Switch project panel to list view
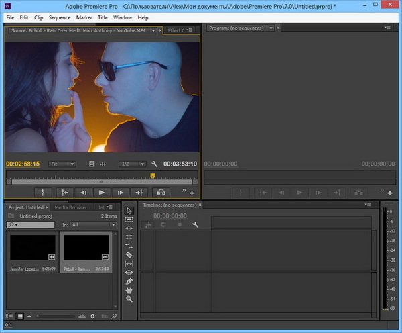The height and width of the screenshot is (333, 402). coord(9,316)
